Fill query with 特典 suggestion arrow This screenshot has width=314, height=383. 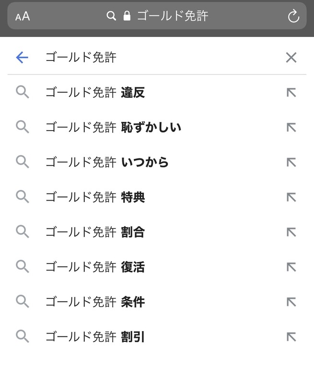[x=291, y=197]
